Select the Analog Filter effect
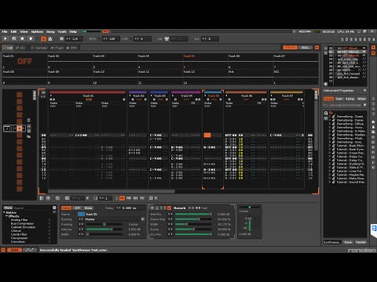 point(19,220)
